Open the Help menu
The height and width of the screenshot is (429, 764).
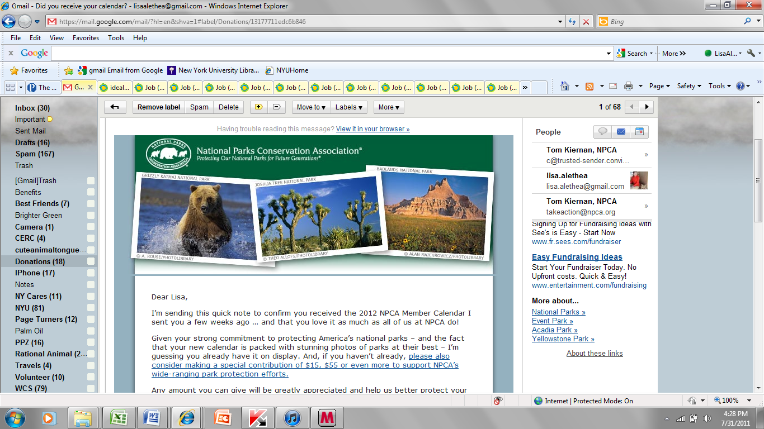140,38
